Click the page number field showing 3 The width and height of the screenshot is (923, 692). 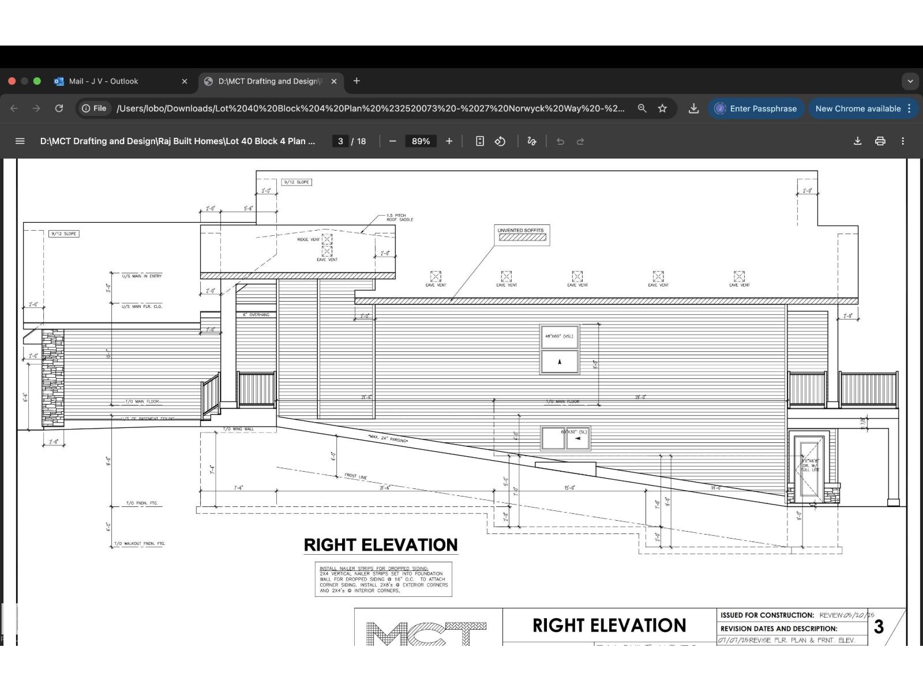click(340, 141)
